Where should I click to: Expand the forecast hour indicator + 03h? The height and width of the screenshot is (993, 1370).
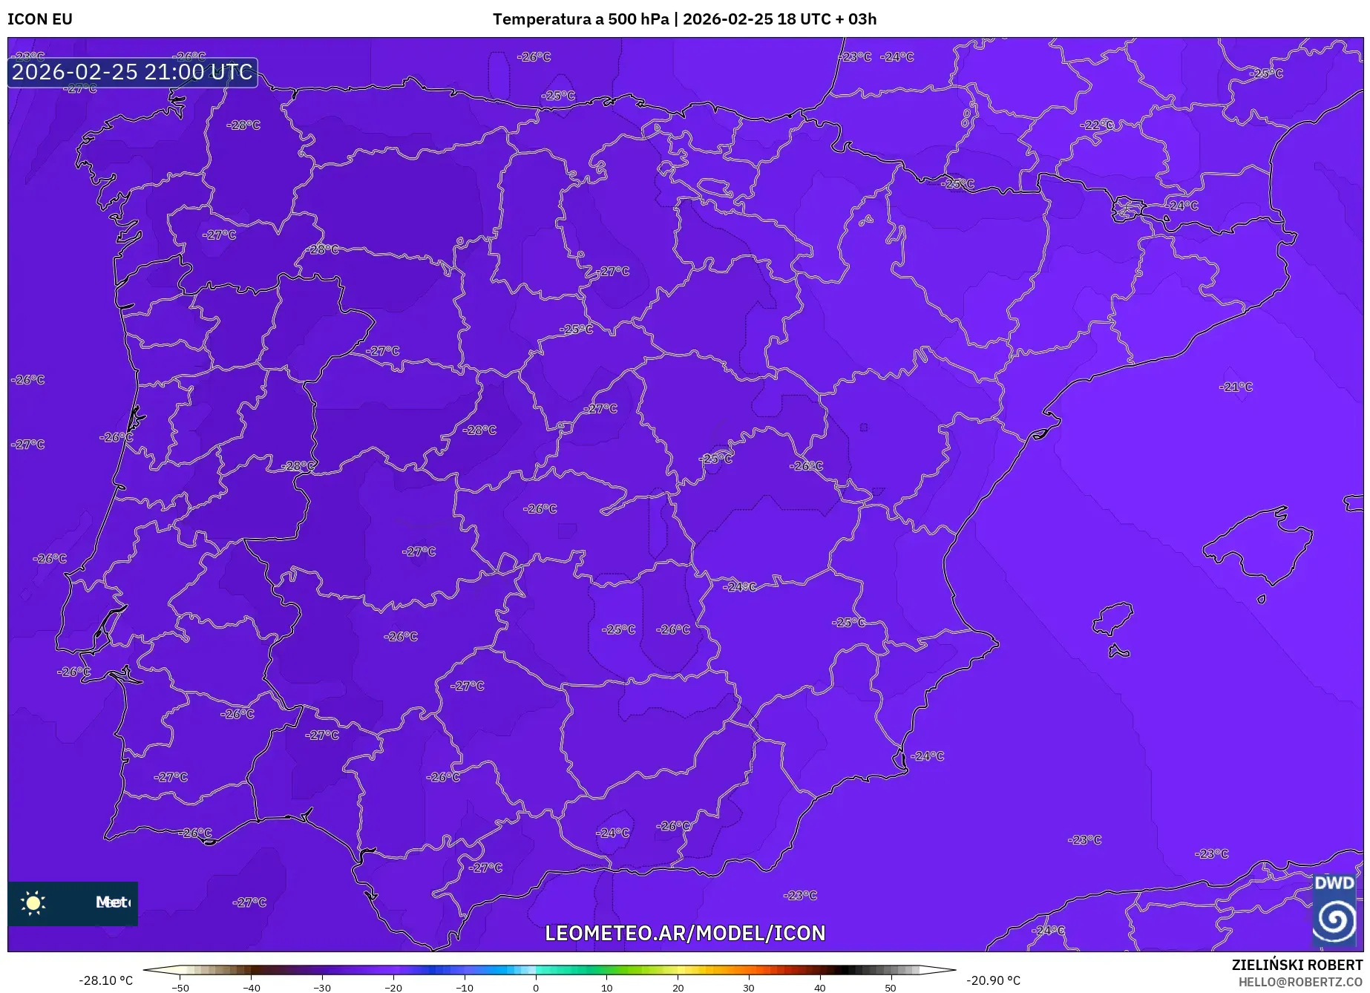click(856, 19)
